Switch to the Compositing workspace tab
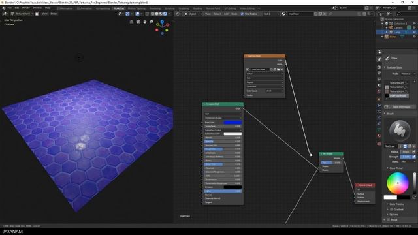The width and height of the screenshot is (418, 235). (103, 8)
